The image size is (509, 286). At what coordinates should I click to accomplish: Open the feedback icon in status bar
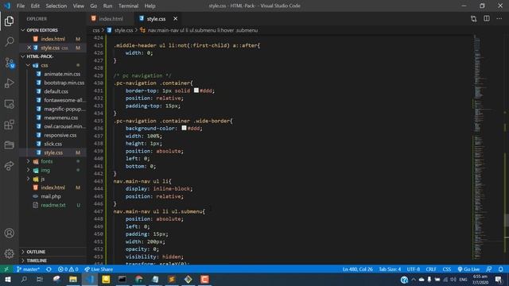489,269
